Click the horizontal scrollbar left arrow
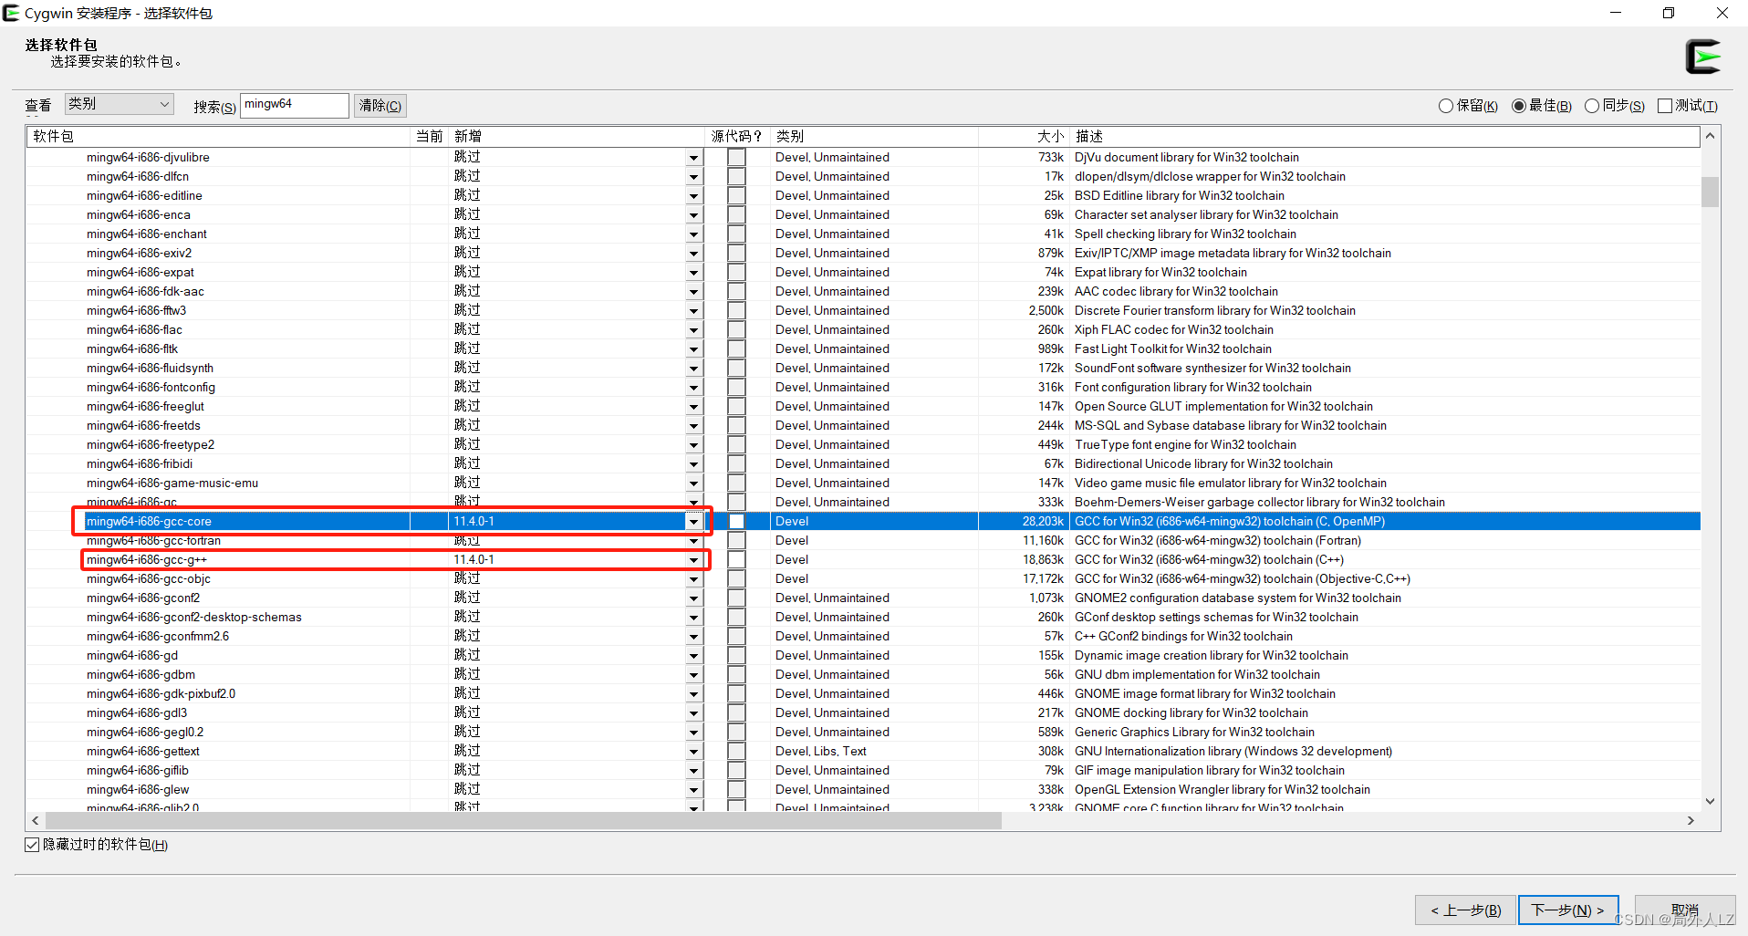 (36, 820)
